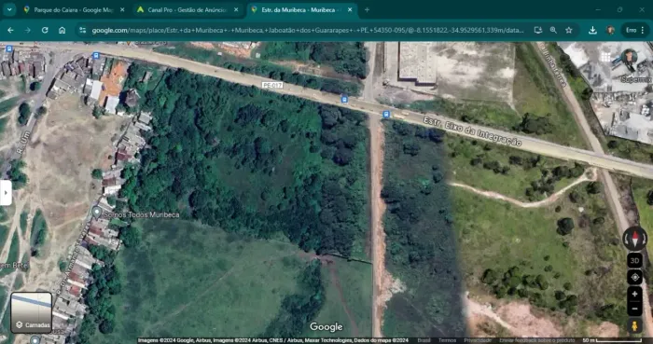Click the bus stop icon at top-left corner
The height and width of the screenshot is (344, 653).
coord(8,48)
